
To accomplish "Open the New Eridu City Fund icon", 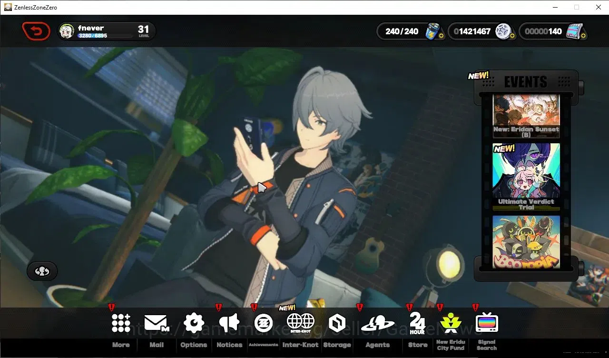I will (x=451, y=323).
